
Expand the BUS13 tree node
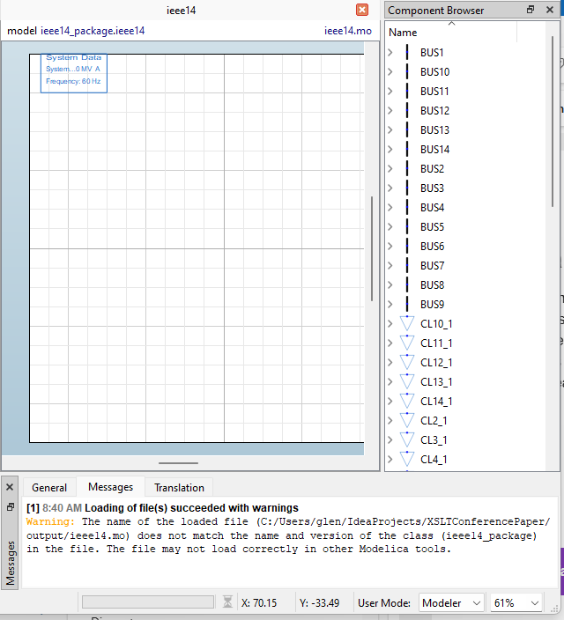(x=390, y=130)
